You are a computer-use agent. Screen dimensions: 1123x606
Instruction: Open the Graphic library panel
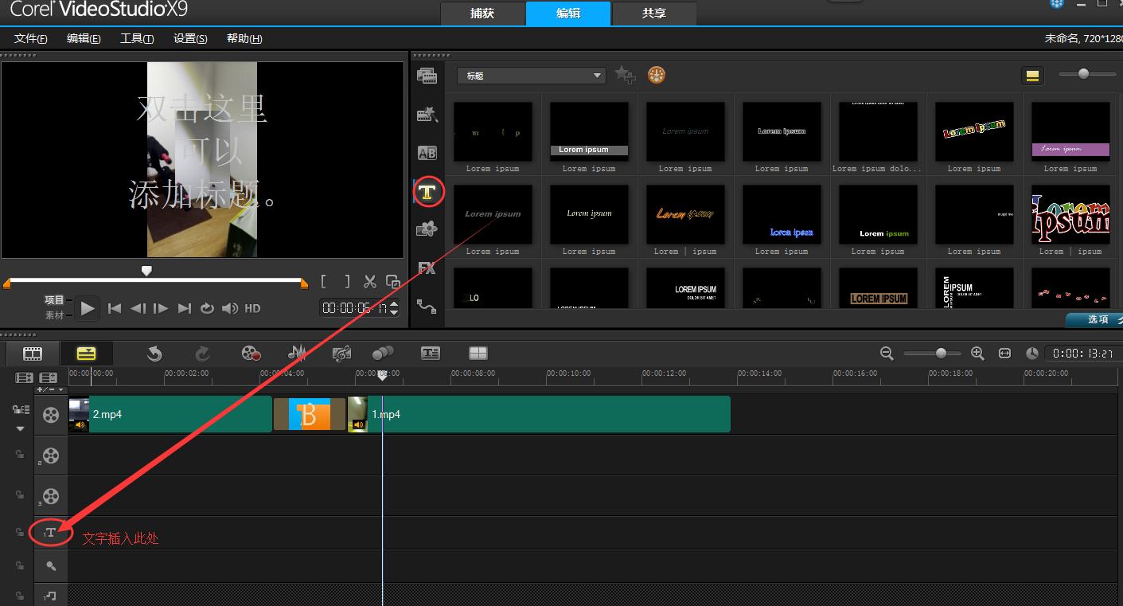(x=427, y=229)
